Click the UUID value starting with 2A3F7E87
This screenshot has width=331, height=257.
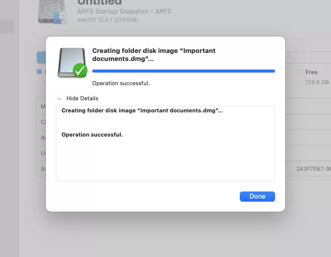click(313, 169)
